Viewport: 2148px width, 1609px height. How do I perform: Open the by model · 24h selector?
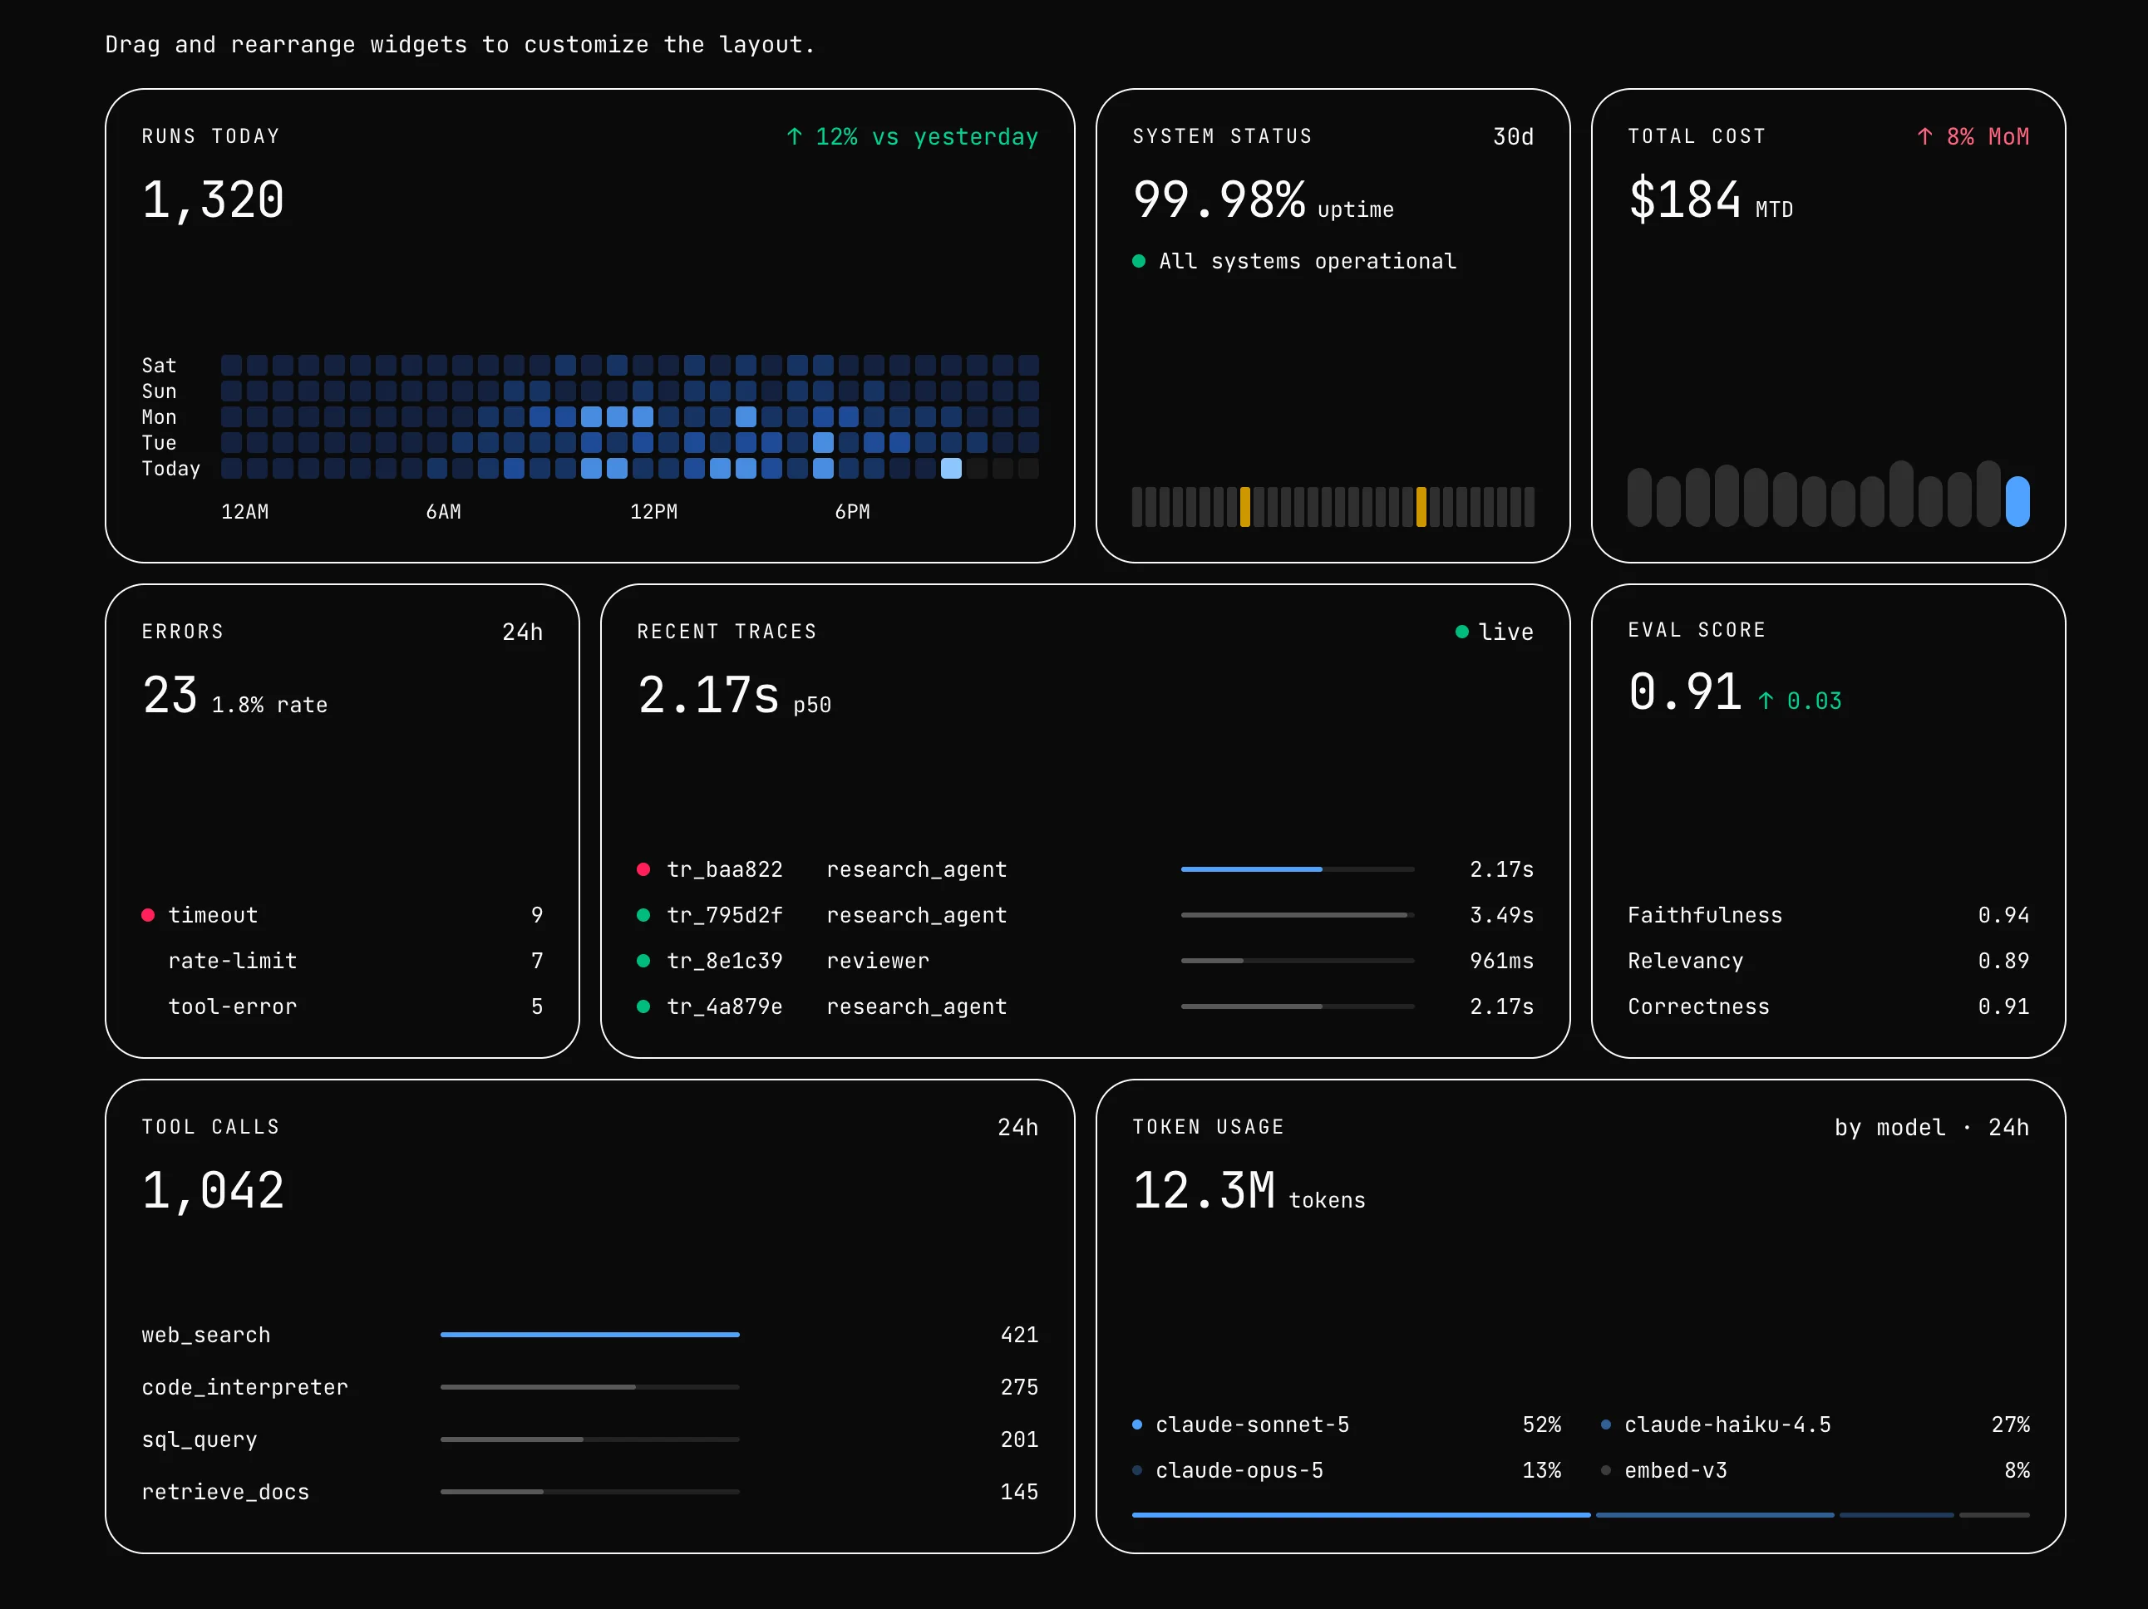(x=1931, y=1127)
